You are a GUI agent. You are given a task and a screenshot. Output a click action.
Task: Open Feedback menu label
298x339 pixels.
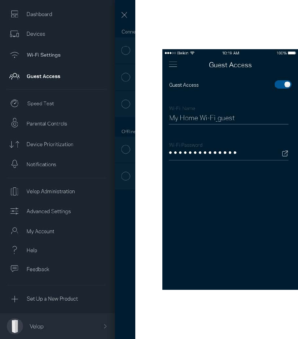tap(38, 269)
